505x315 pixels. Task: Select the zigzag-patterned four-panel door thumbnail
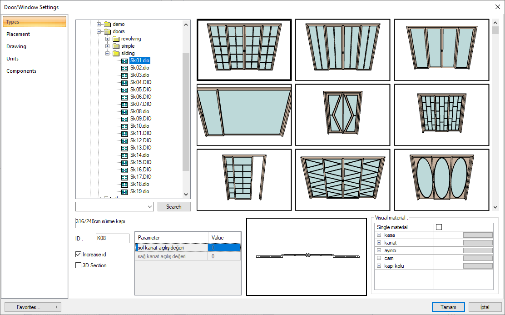pyautogui.click(x=342, y=180)
